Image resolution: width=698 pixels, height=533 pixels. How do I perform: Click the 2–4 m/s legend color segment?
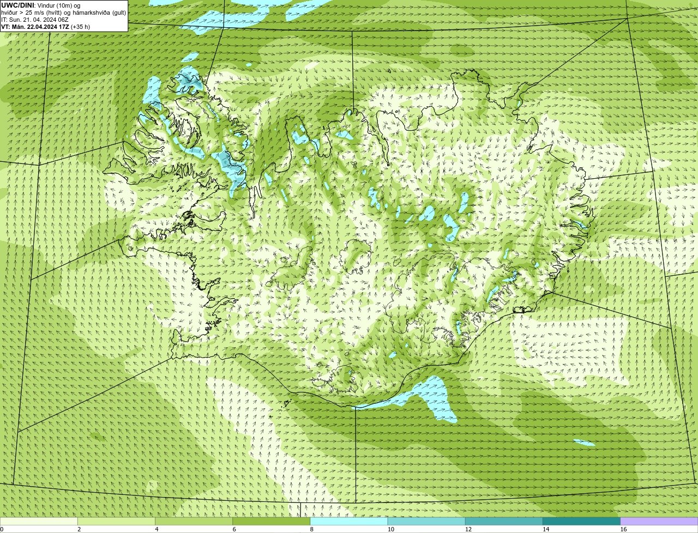pyautogui.click(x=117, y=522)
